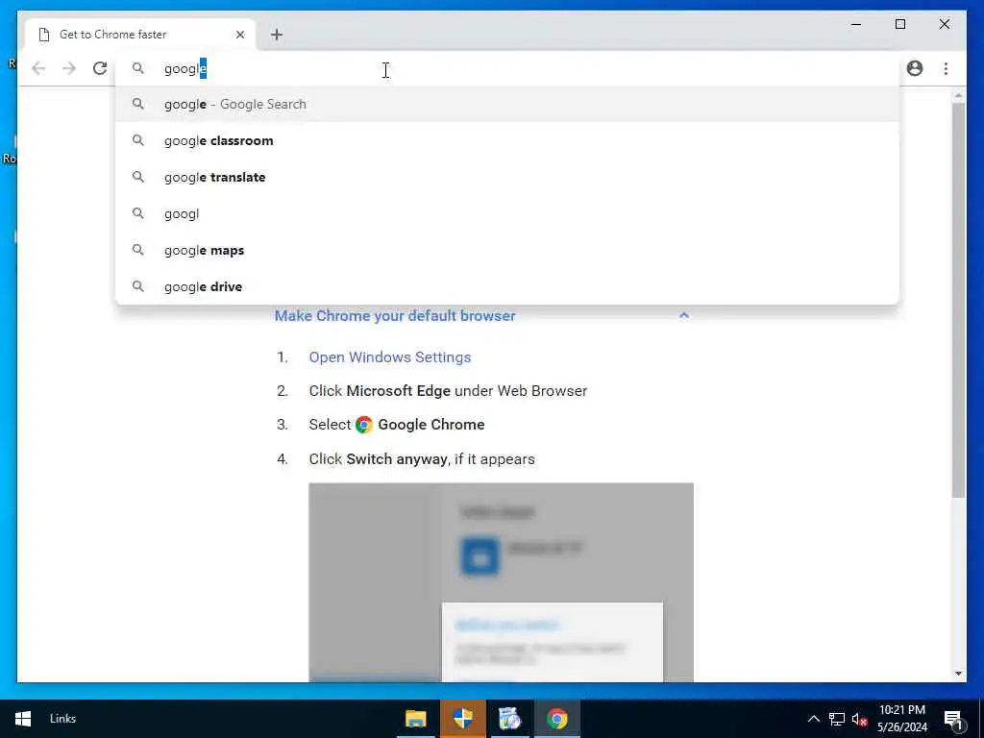Choose 'google - Google Search' suggestion
Viewport: 984px width, 738px height.
[507, 104]
